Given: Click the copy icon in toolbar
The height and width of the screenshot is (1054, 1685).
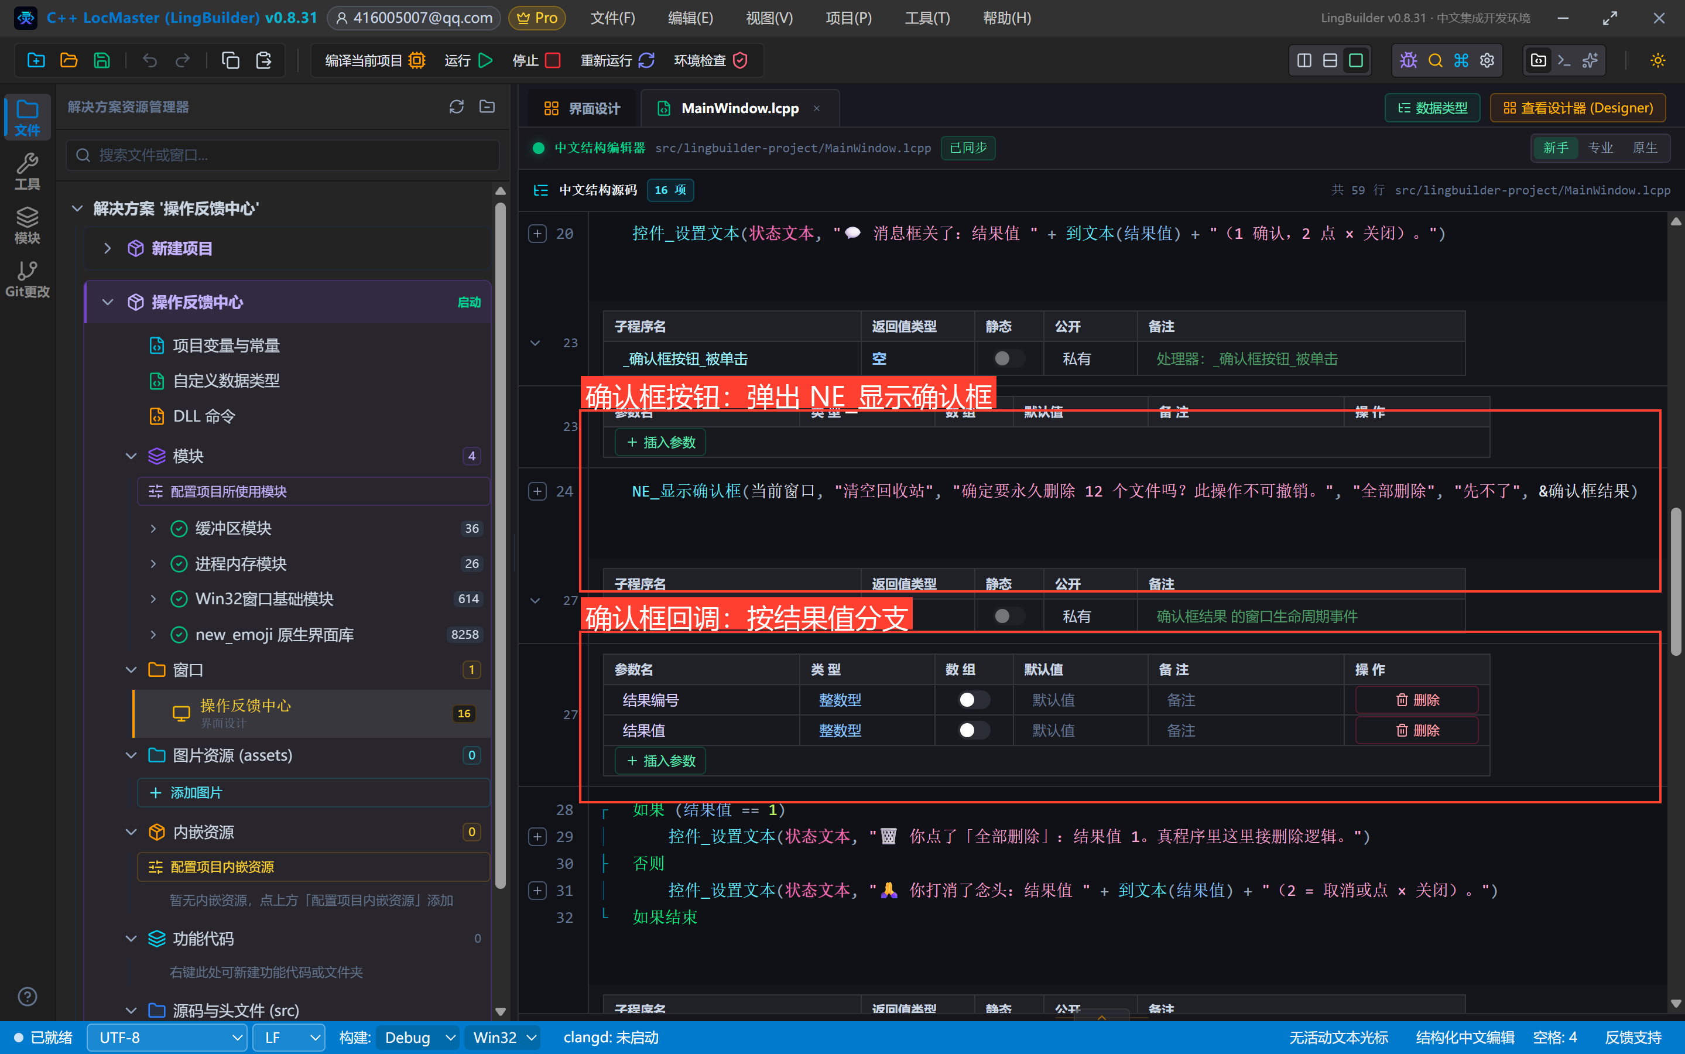Looking at the screenshot, I should coord(230,61).
